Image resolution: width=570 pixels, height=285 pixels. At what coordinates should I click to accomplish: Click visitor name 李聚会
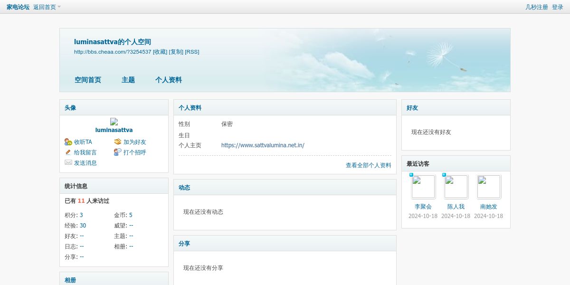[x=423, y=207]
